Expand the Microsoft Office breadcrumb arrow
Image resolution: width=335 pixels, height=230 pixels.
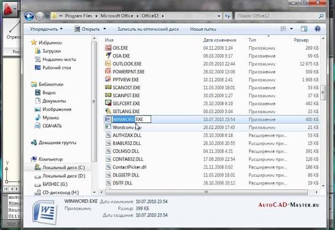[x=137, y=16]
